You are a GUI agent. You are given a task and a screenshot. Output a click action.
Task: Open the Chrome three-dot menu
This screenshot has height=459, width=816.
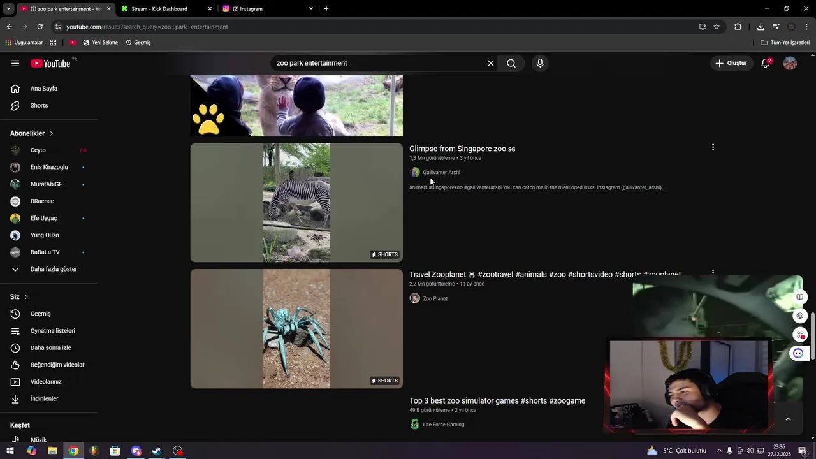(x=807, y=27)
